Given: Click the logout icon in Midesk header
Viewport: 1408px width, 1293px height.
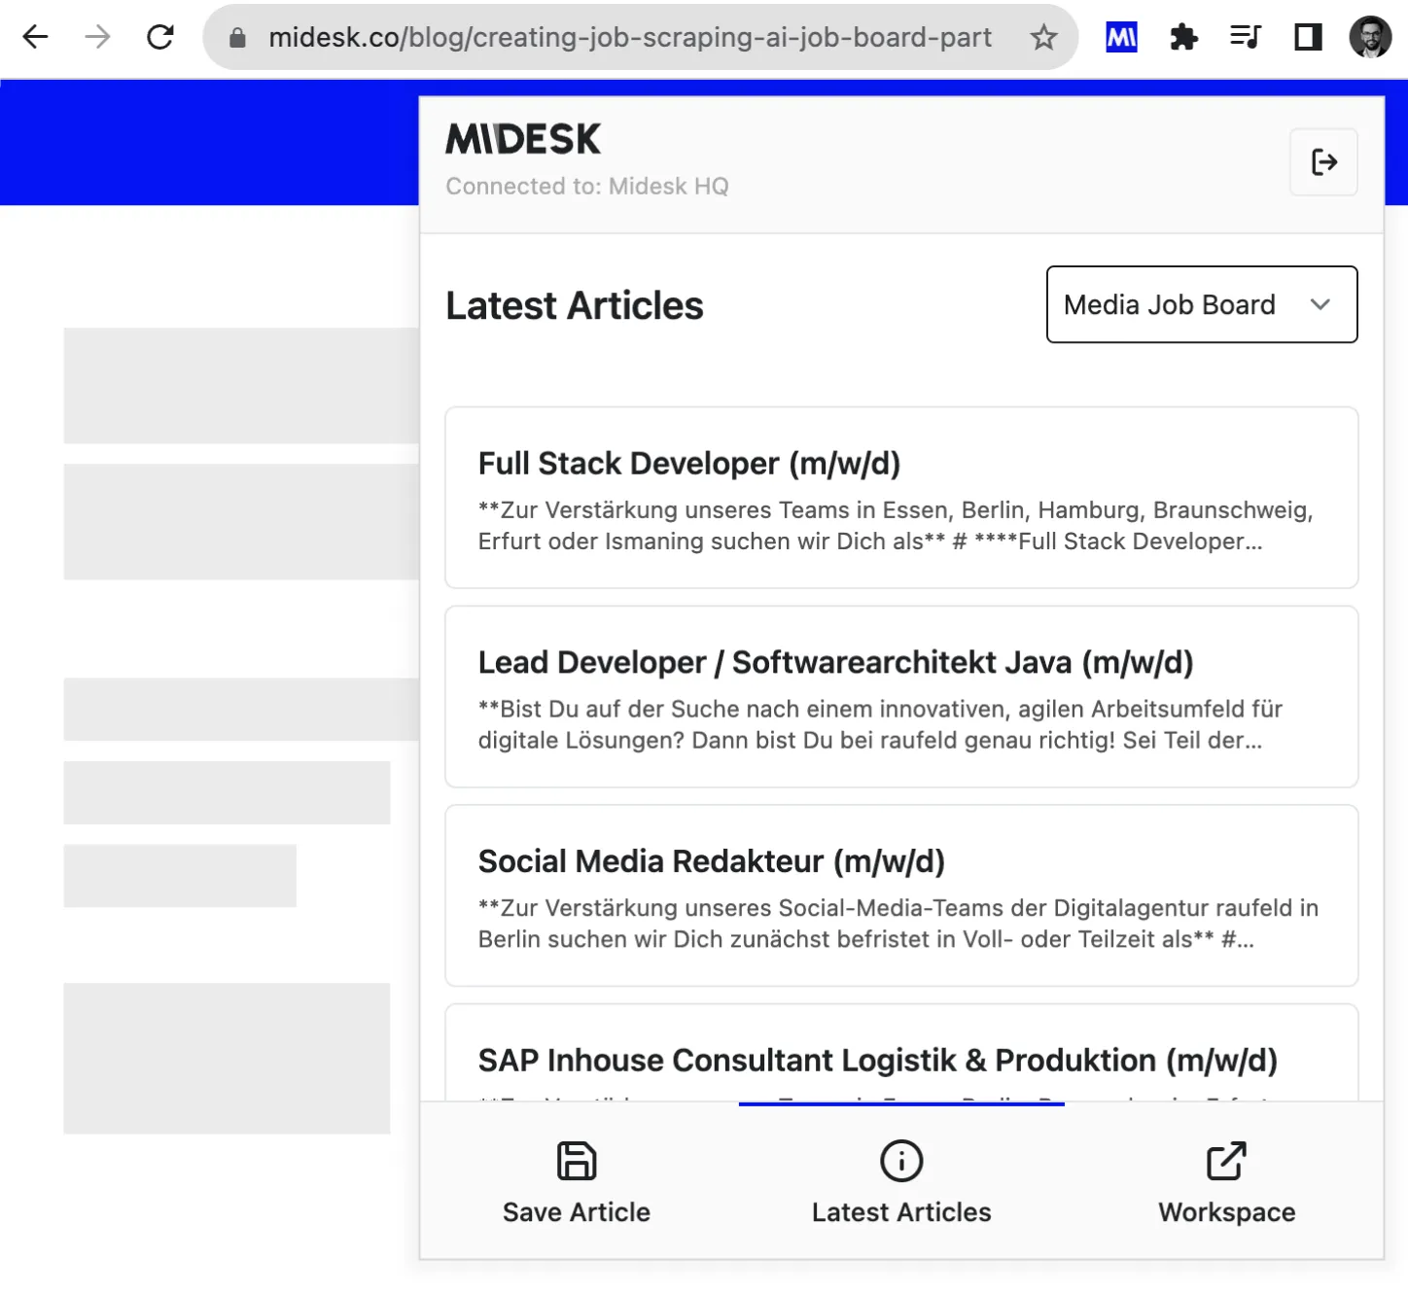Looking at the screenshot, I should click(1323, 161).
